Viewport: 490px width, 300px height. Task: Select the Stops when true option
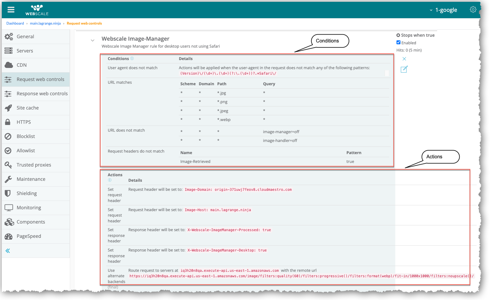[x=398, y=35]
